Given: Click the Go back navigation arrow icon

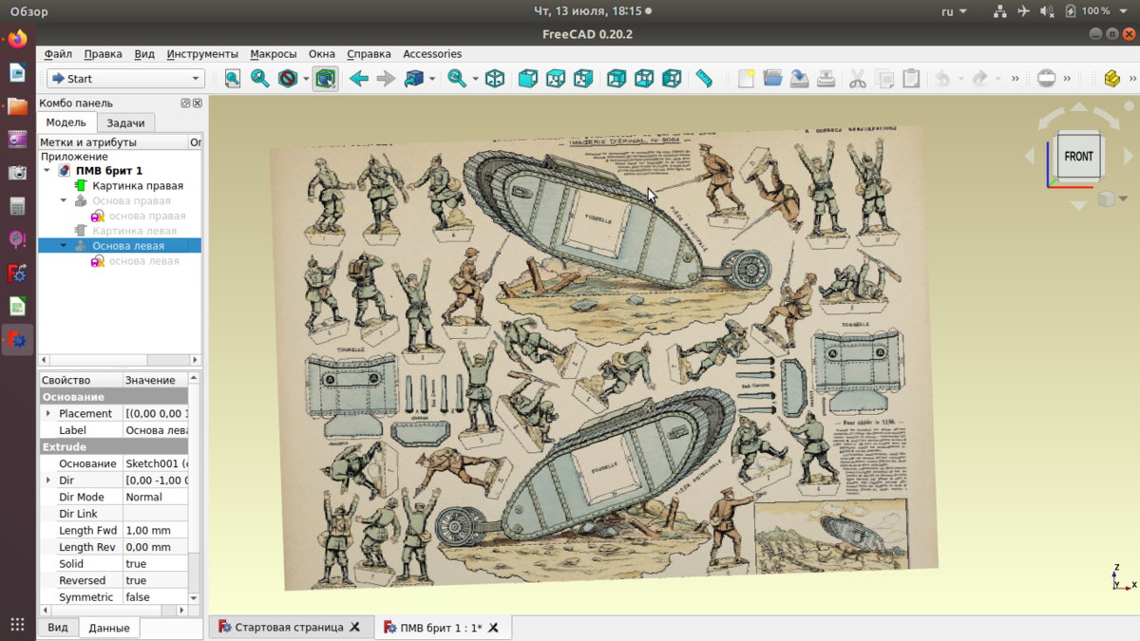Looking at the screenshot, I should coord(358,79).
